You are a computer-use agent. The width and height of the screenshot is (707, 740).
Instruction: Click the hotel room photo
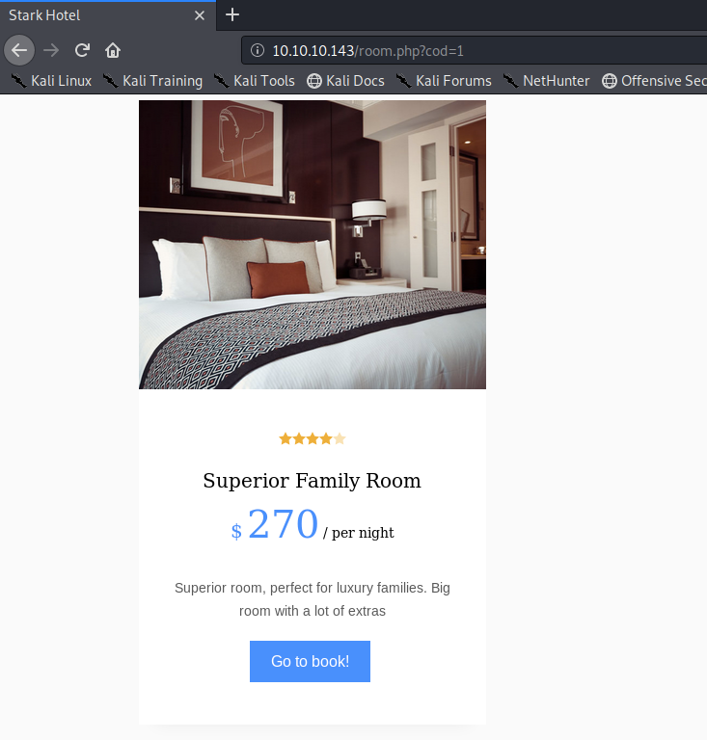(x=313, y=245)
